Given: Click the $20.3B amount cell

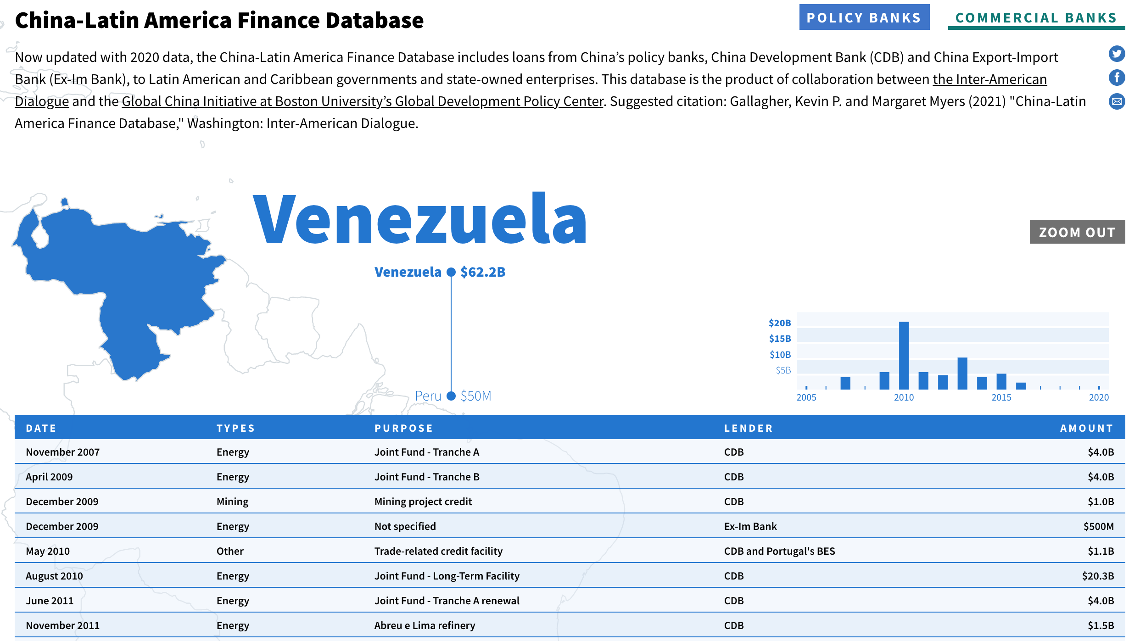Looking at the screenshot, I should point(1098,576).
